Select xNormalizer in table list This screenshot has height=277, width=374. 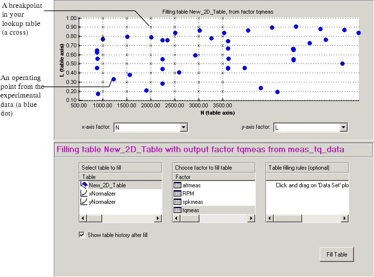coord(102,194)
